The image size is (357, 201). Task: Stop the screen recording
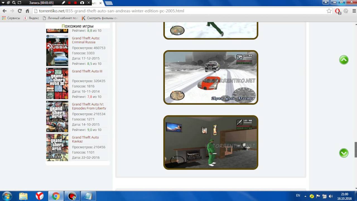click(x=75, y=3)
